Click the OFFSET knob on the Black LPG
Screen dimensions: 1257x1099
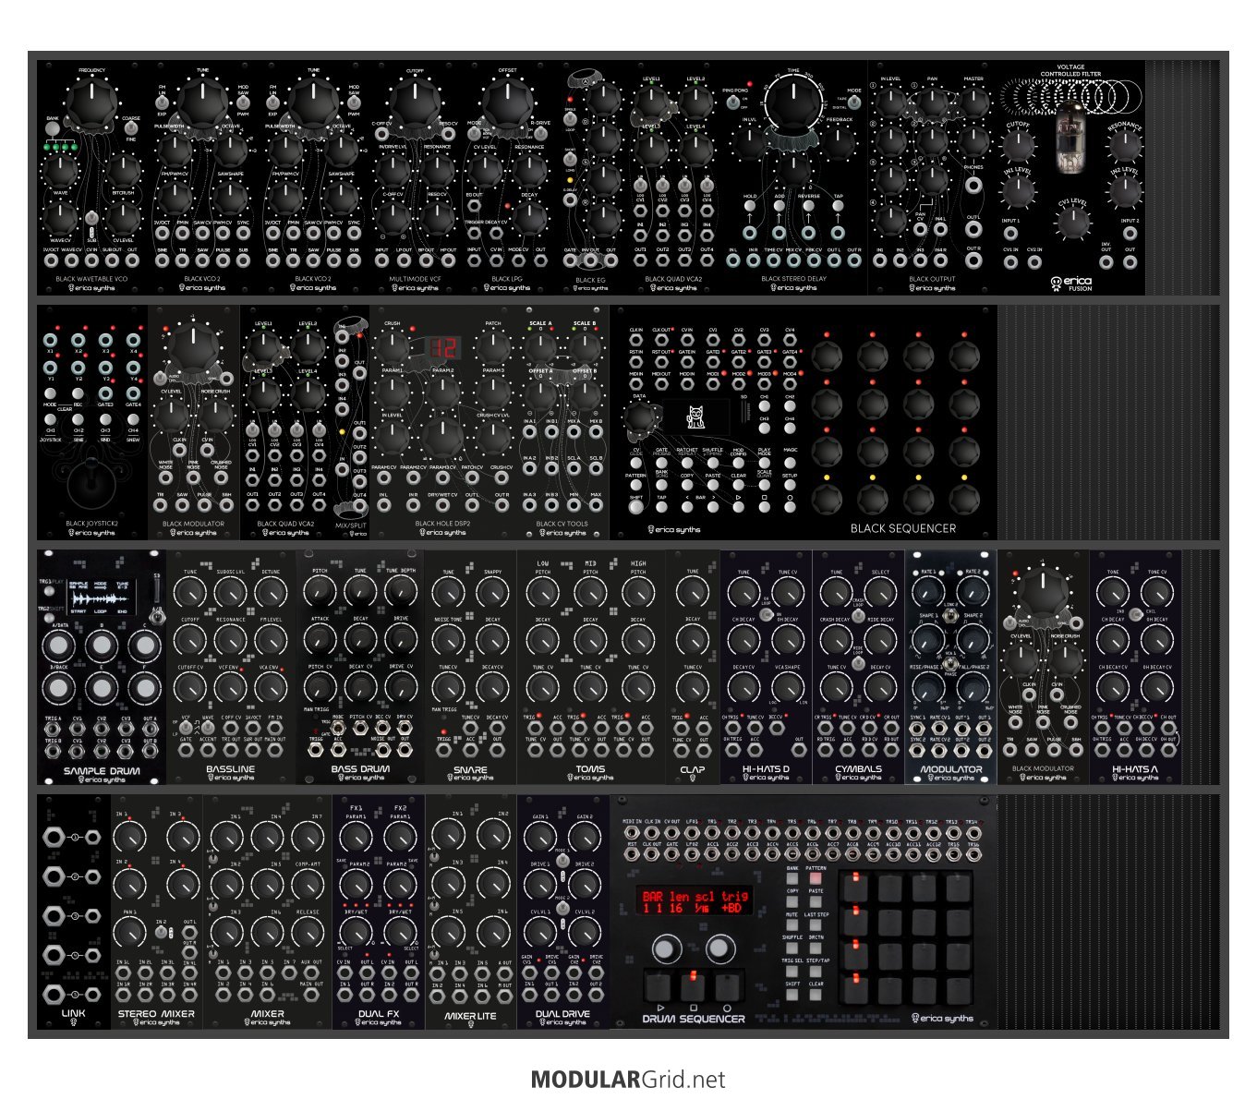(x=507, y=102)
